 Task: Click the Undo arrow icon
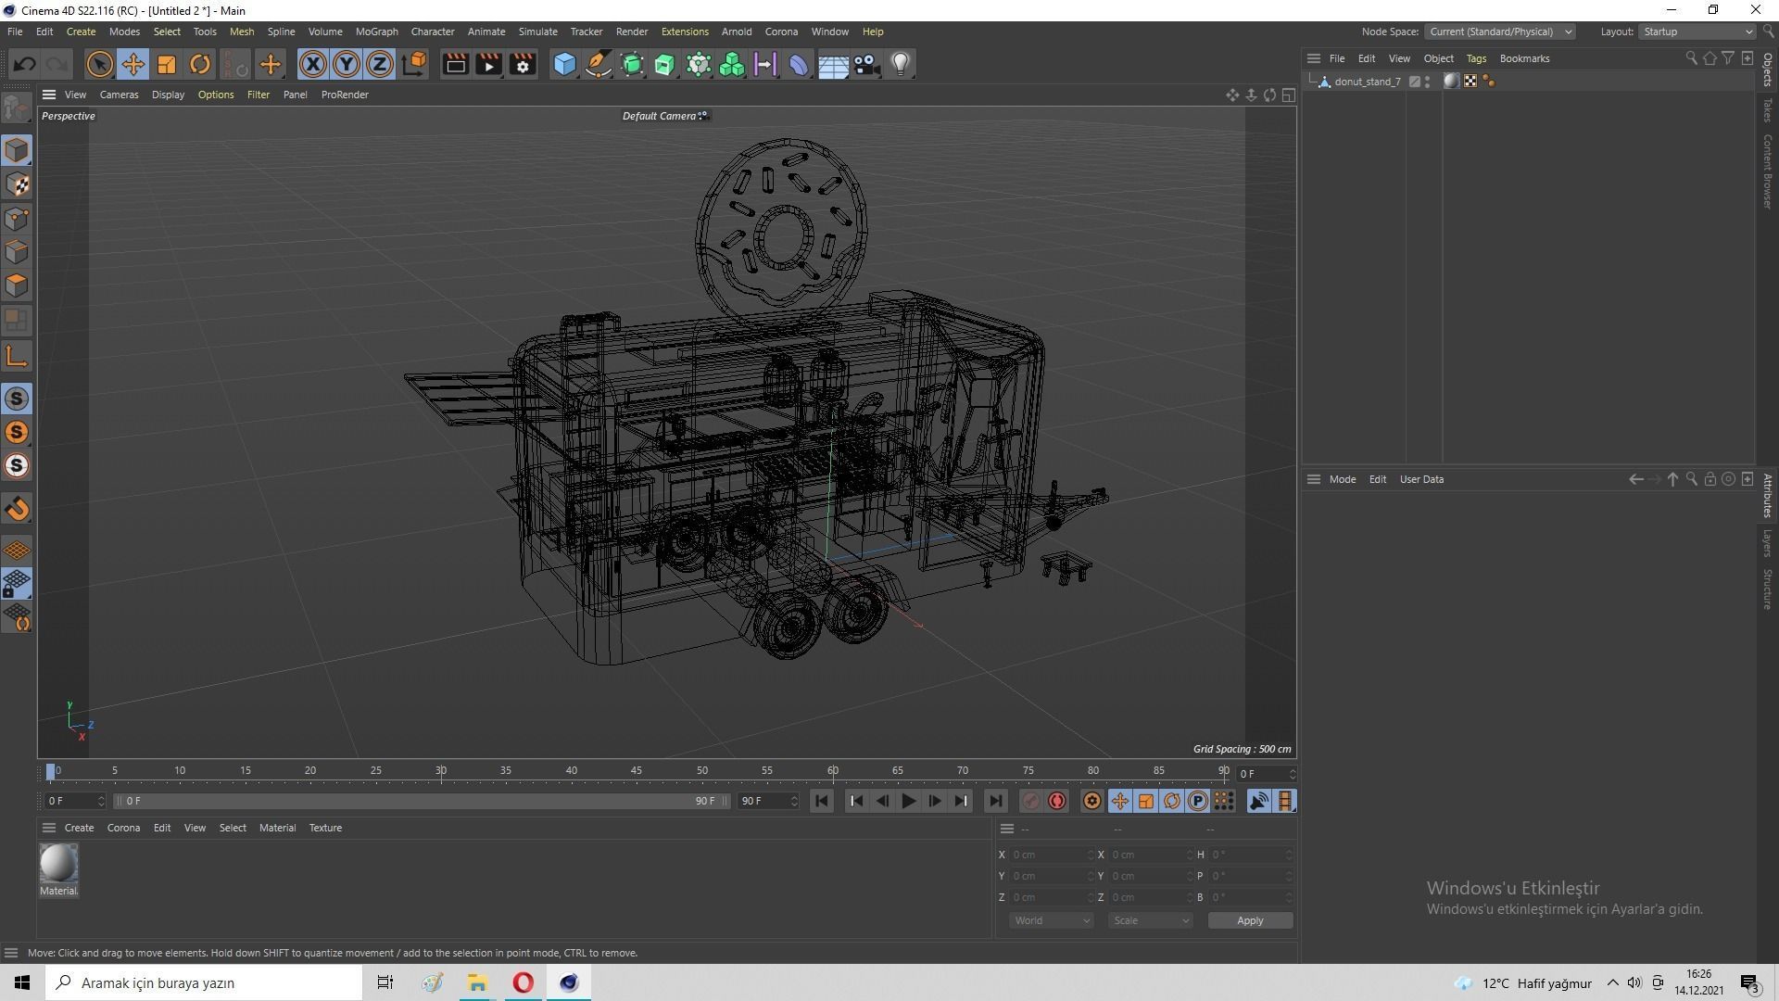coord(25,64)
